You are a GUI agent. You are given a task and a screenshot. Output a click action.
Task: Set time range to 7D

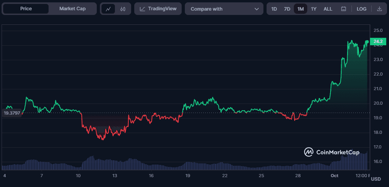coord(287,9)
